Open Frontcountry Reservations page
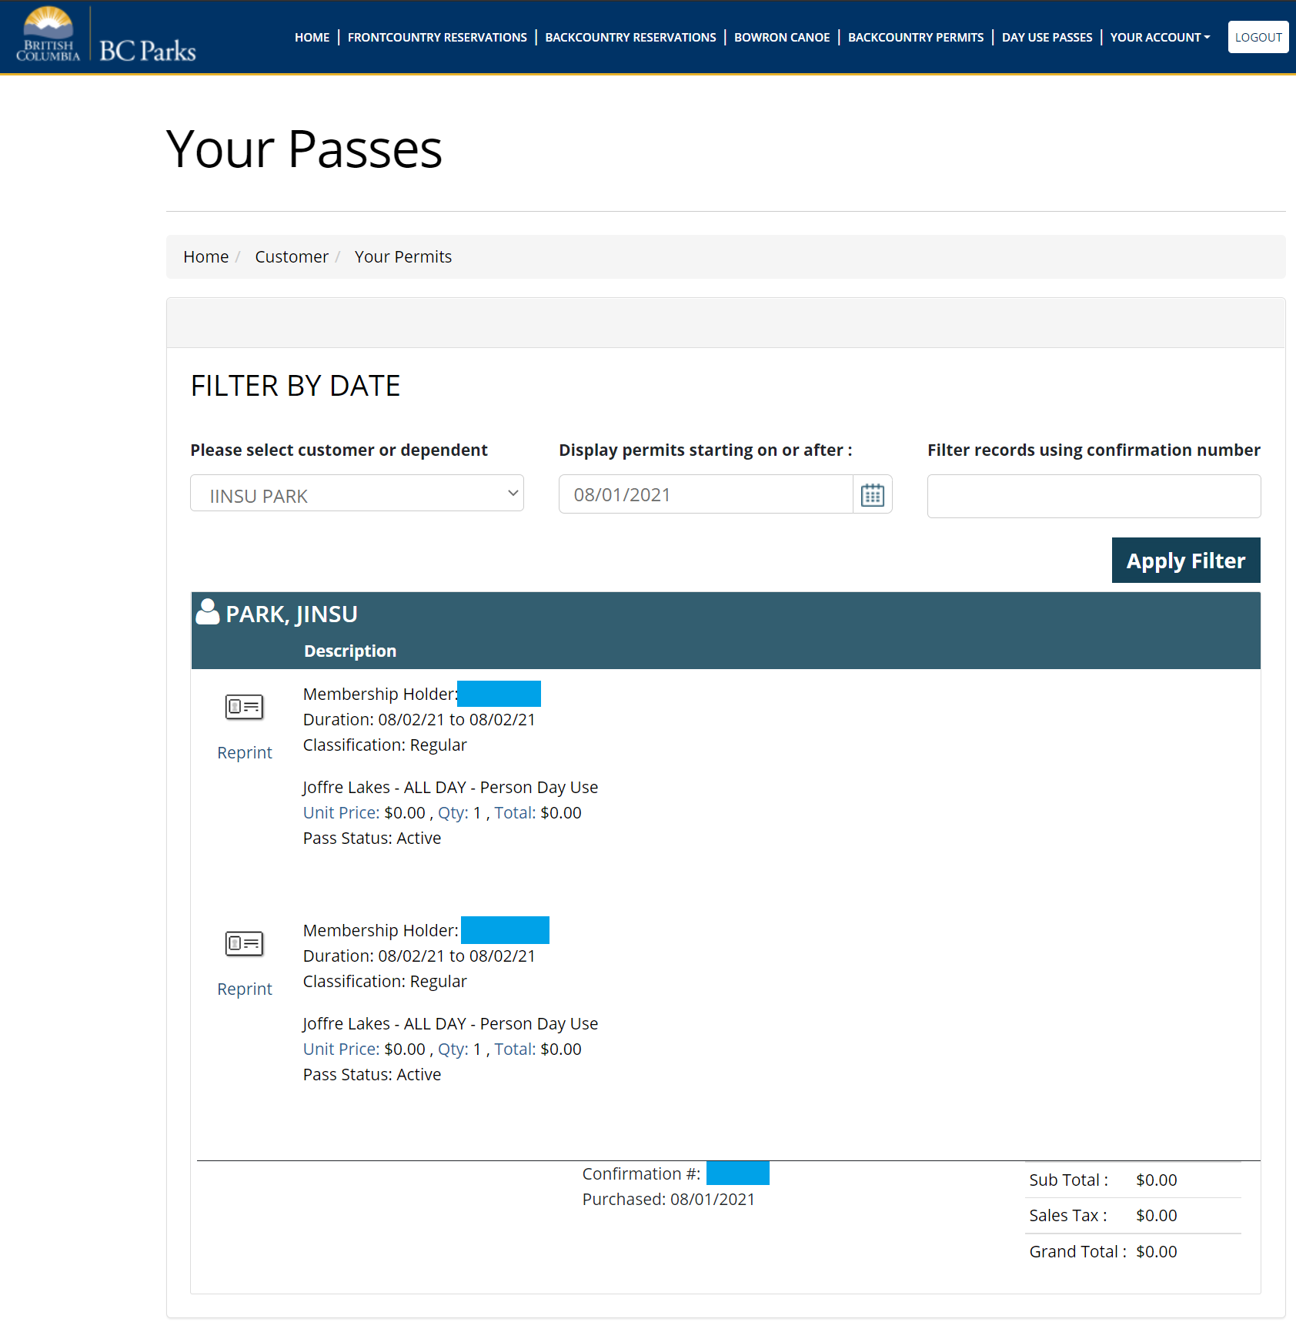 437,37
